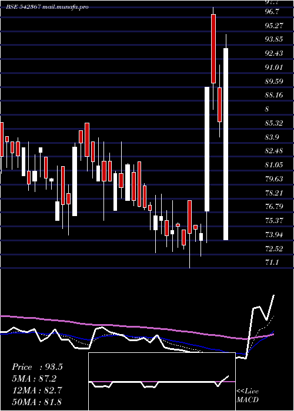Click the 81.05 price axis label
Image resolution: width=294 pixels, height=411 pixels.
[274, 165]
